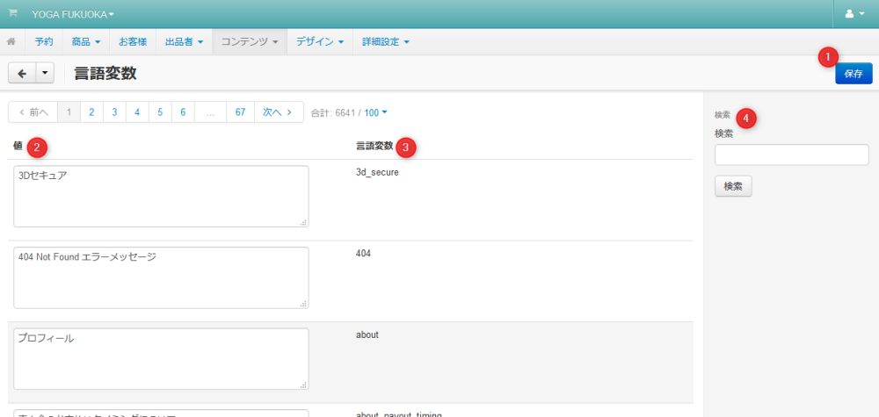Image resolution: width=879 pixels, height=417 pixels.
Task: Go to page 6
Action: click(x=183, y=112)
